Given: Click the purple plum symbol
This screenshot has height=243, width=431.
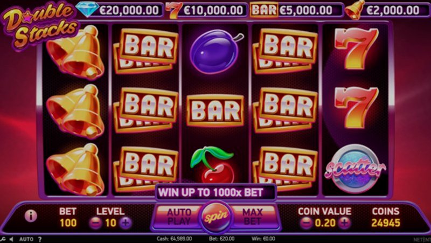Looking at the screenshot, I should [216, 51].
